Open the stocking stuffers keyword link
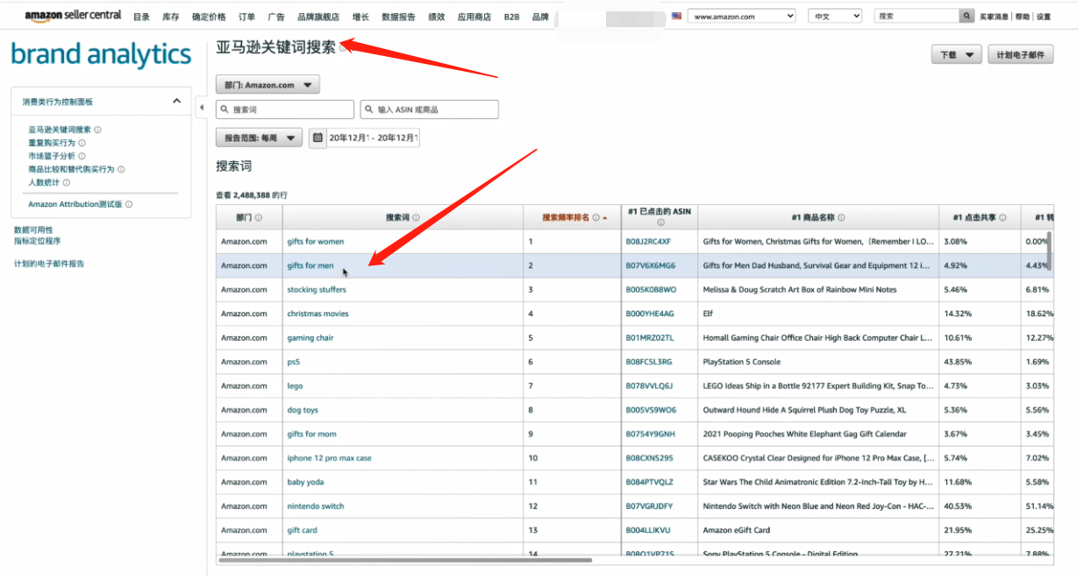Screen dimensions: 1091x587 click(x=317, y=290)
